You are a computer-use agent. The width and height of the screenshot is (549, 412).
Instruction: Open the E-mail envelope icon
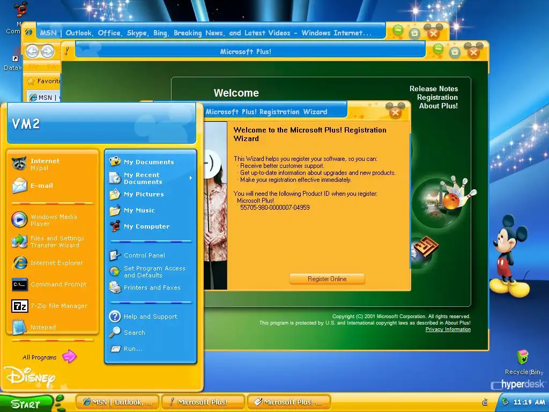pyautogui.click(x=19, y=186)
